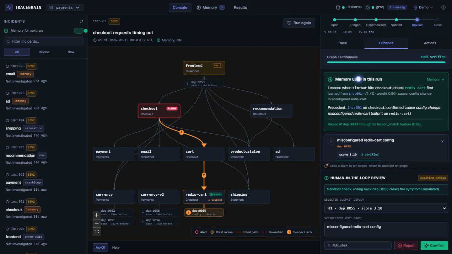Open incident inc:024 shipping saturation

[x=44, y=128]
